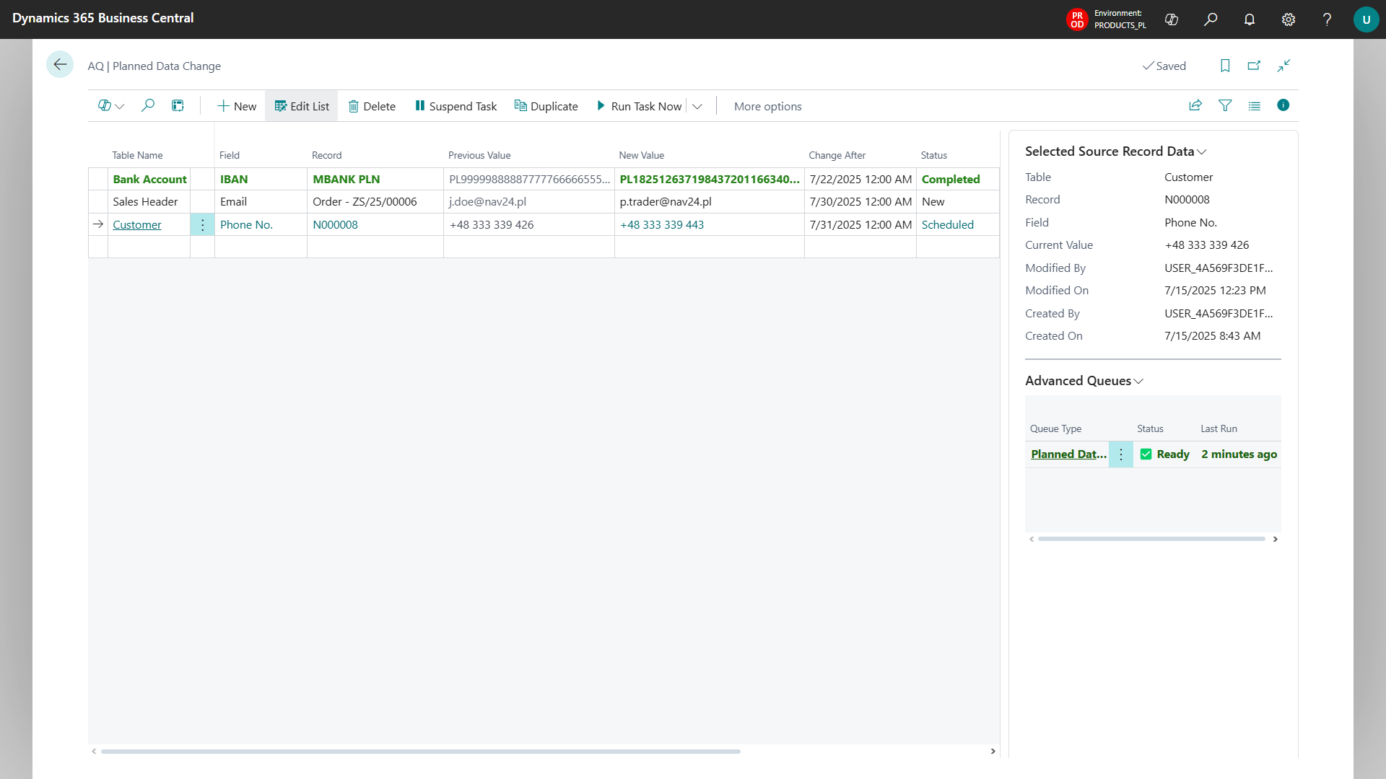Image resolution: width=1386 pixels, height=779 pixels.
Task: Collapse Selected Source Record Data section
Action: pos(1202,152)
